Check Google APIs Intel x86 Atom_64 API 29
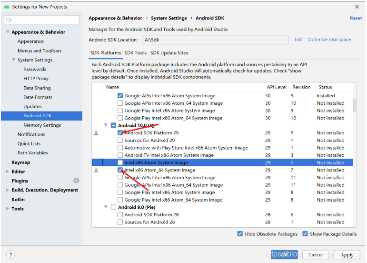 (x=120, y=185)
